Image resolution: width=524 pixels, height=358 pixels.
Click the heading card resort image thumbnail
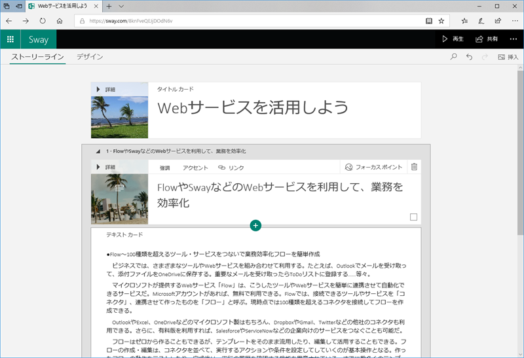tap(119, 199)
